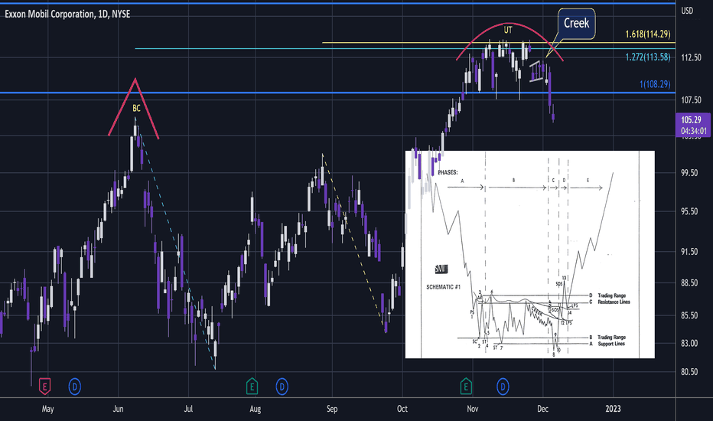Click the Exxon Mobil Corporation symbol title
The height and width of the screenshot is (421, 713).
tap(67, 14)
